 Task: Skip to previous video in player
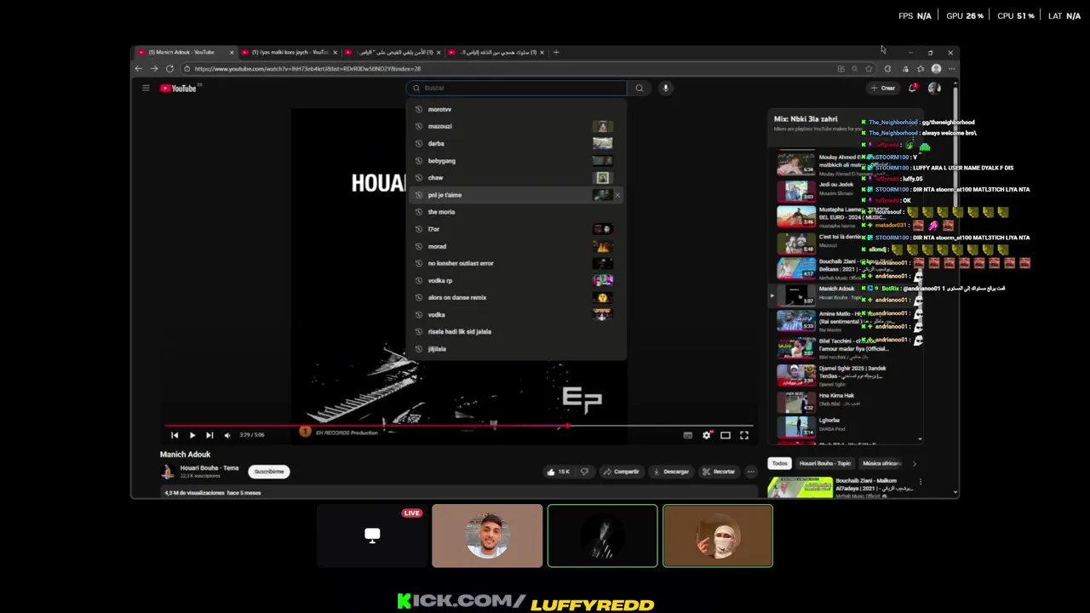point(175,435)
